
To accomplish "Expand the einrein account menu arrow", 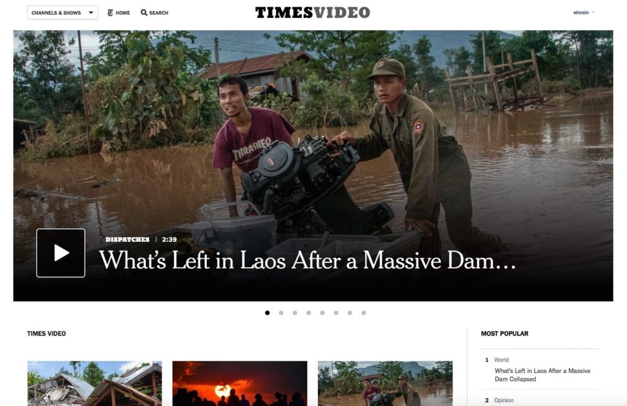I will point(593,12).
